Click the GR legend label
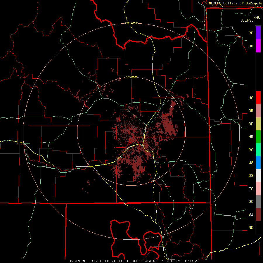 (x=251, y=111)
